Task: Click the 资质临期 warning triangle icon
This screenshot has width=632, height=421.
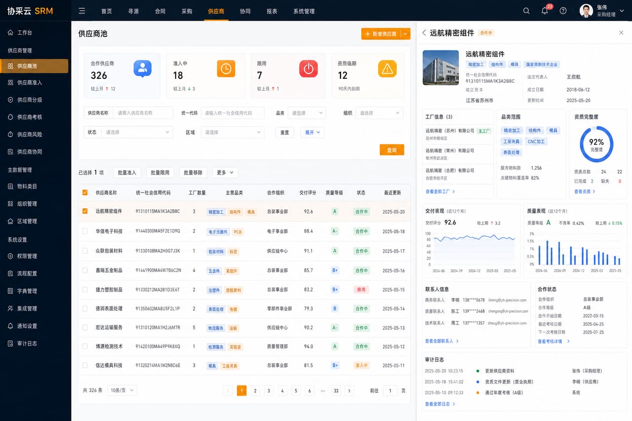Action: [387, 69]
